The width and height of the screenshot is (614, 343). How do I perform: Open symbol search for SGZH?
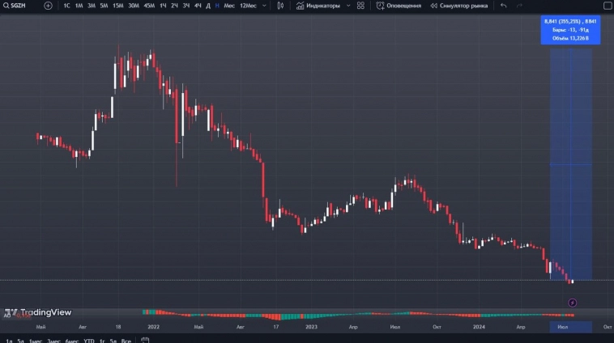point(15,6)
